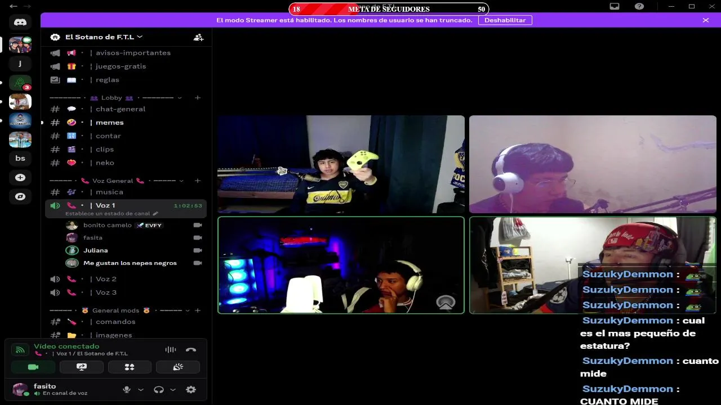Add a server with the plus button
Screen dimensions: 721x405
(20, 177)
